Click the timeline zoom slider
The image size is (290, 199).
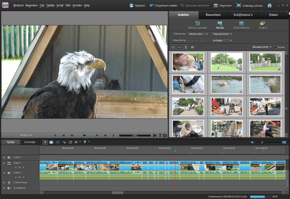tap(262, 142)
